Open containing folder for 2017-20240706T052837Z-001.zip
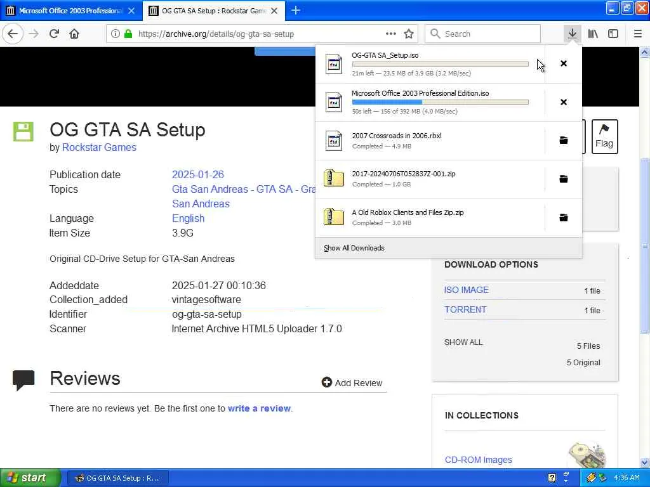The height and width of the screenshot is (487, 650). [x=564, y=179]
